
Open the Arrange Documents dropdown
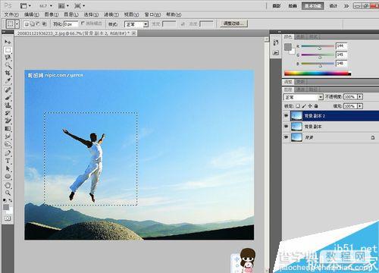[x=64, y=5]
